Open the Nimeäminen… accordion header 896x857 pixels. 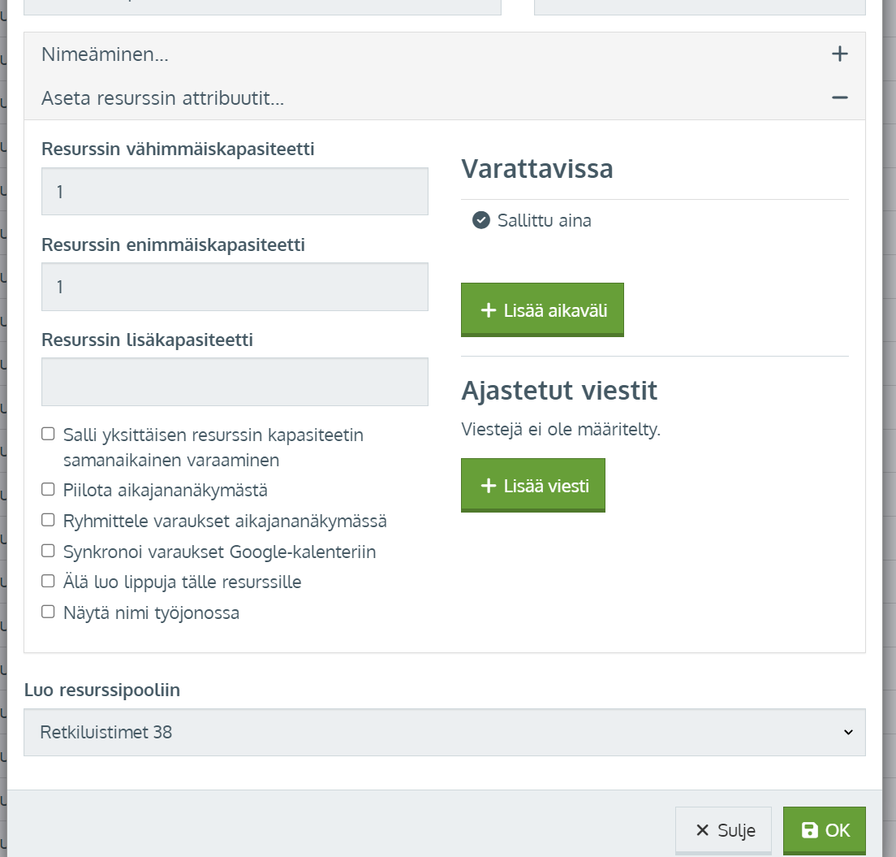click(x=106, y=54)
